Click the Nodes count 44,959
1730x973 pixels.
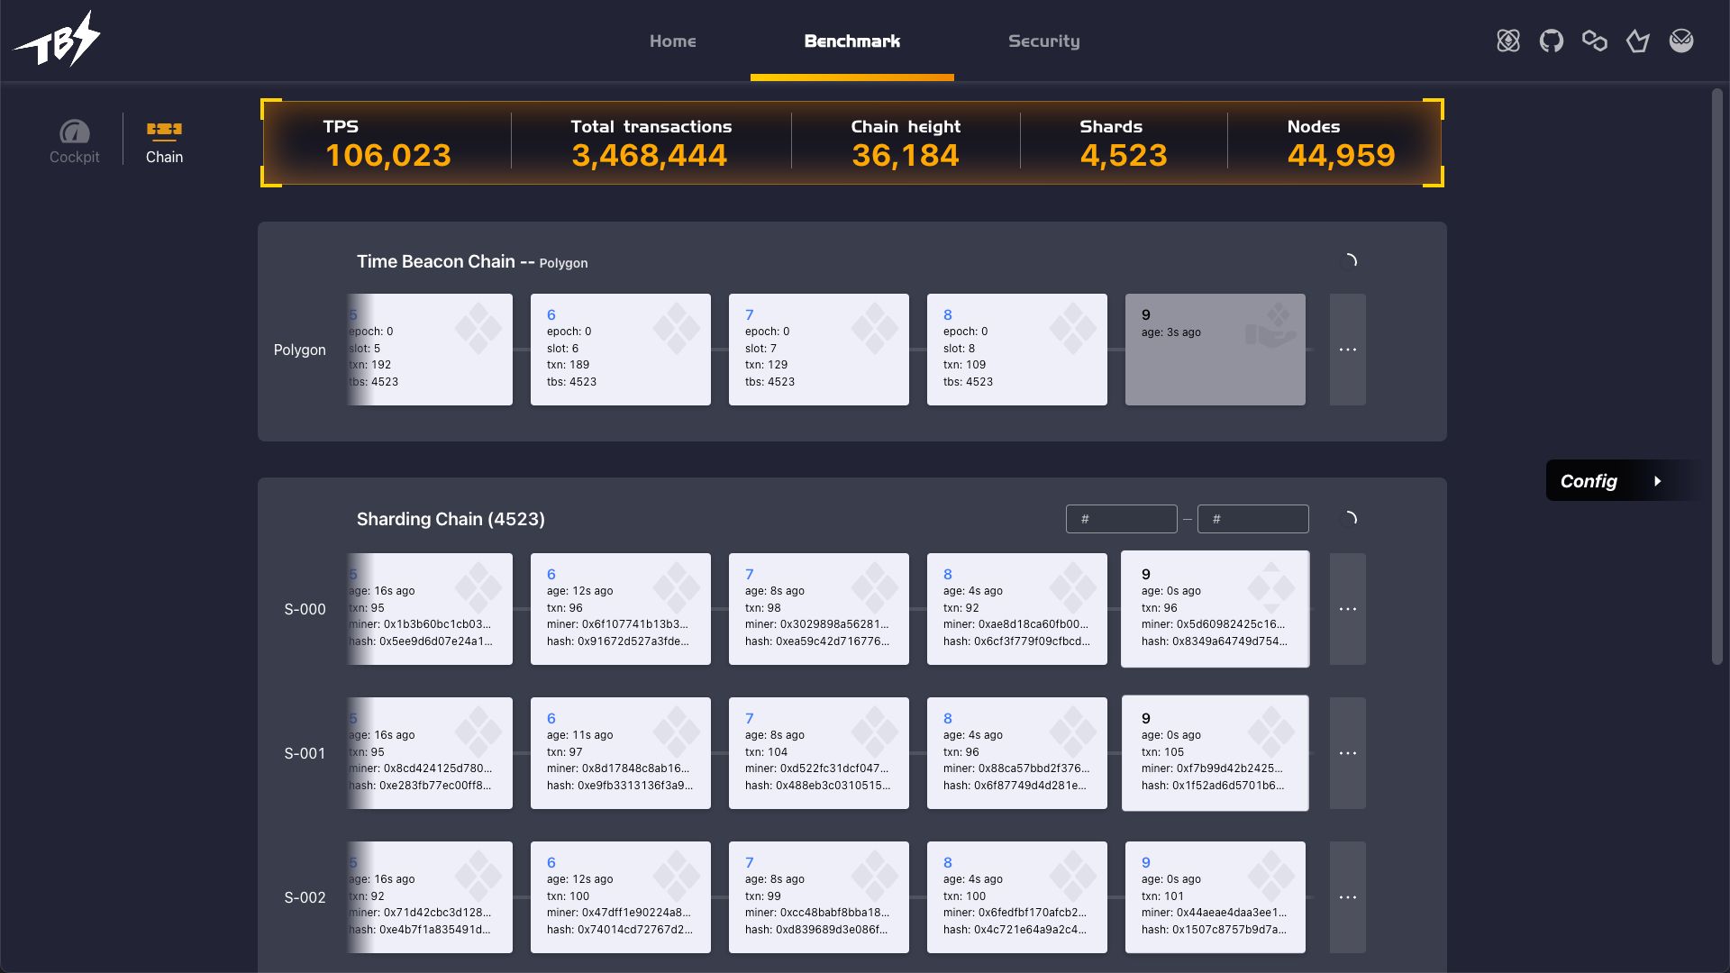[1342, 155]
